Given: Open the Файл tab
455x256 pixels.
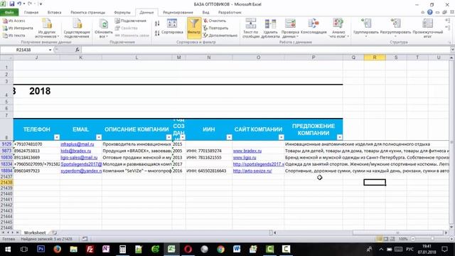Looking at the screenshot, I should (x=9, y=13).
